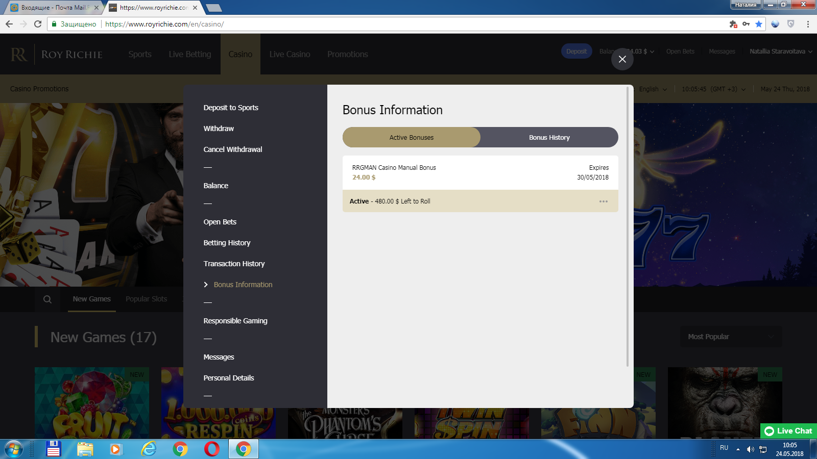Open the Live Chat widget

[789, 431]
